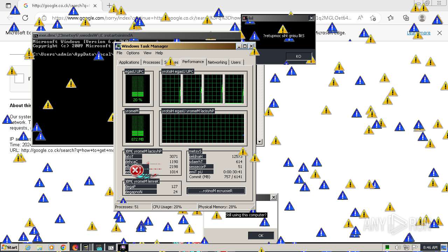Click the CPU Usage 20 % gauge
448x252 pixels.
coord(138,89)
